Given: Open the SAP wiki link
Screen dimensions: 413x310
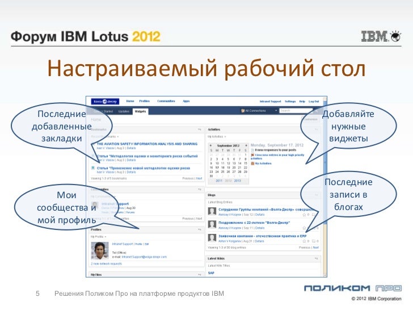Looking at the screenshot, I should tap(211, 273).
